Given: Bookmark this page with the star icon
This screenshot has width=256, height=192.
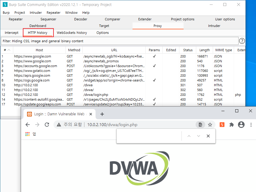Looking at the screenshot, I should (x=210, y=125).
